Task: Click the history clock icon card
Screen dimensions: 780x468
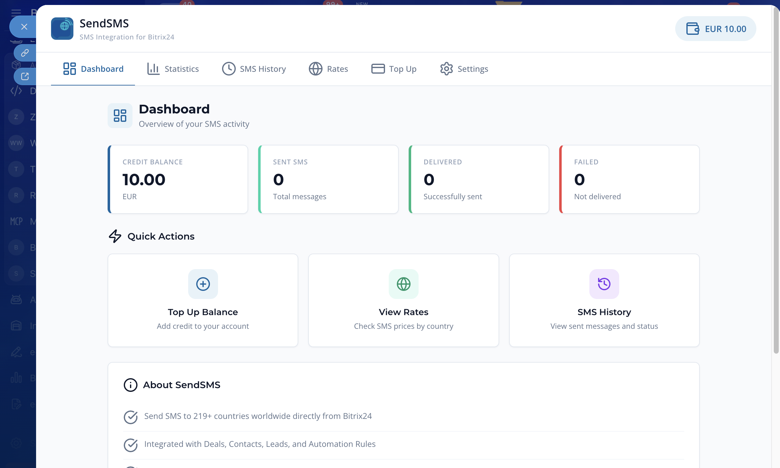Action: (x=604, y=284)
